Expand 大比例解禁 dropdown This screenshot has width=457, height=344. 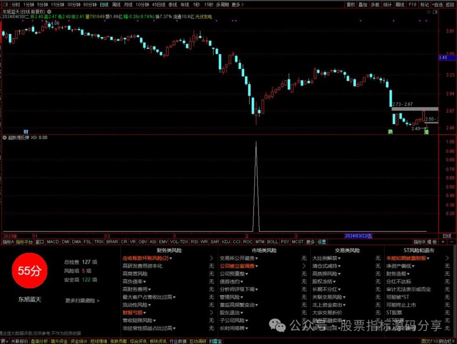pyautogui.click(x=339, y=258)
